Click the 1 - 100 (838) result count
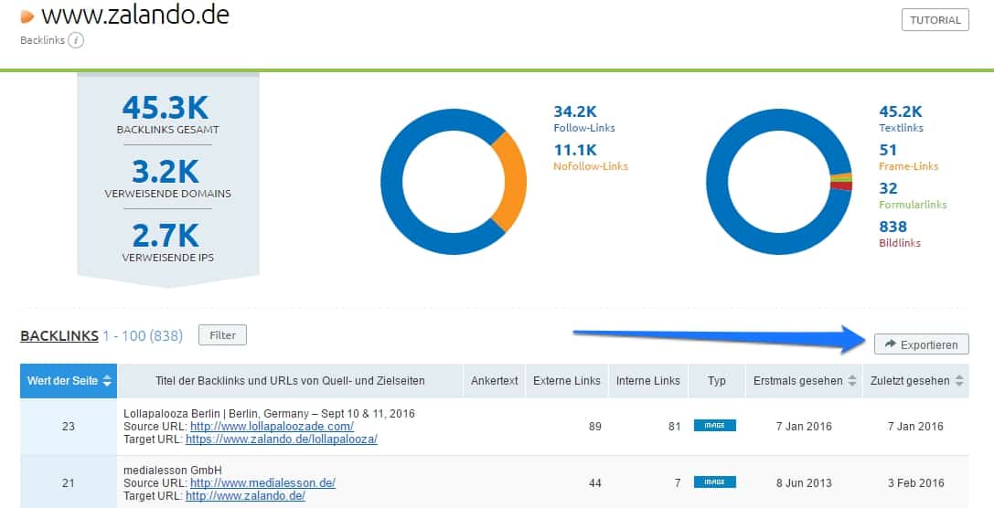Image resolution: width=994 pixels, height=508 pixels. 143,335
